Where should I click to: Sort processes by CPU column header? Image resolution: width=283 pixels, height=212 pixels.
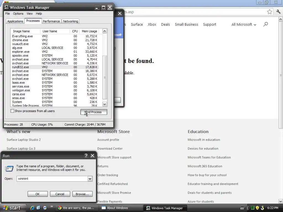(75, 31)
